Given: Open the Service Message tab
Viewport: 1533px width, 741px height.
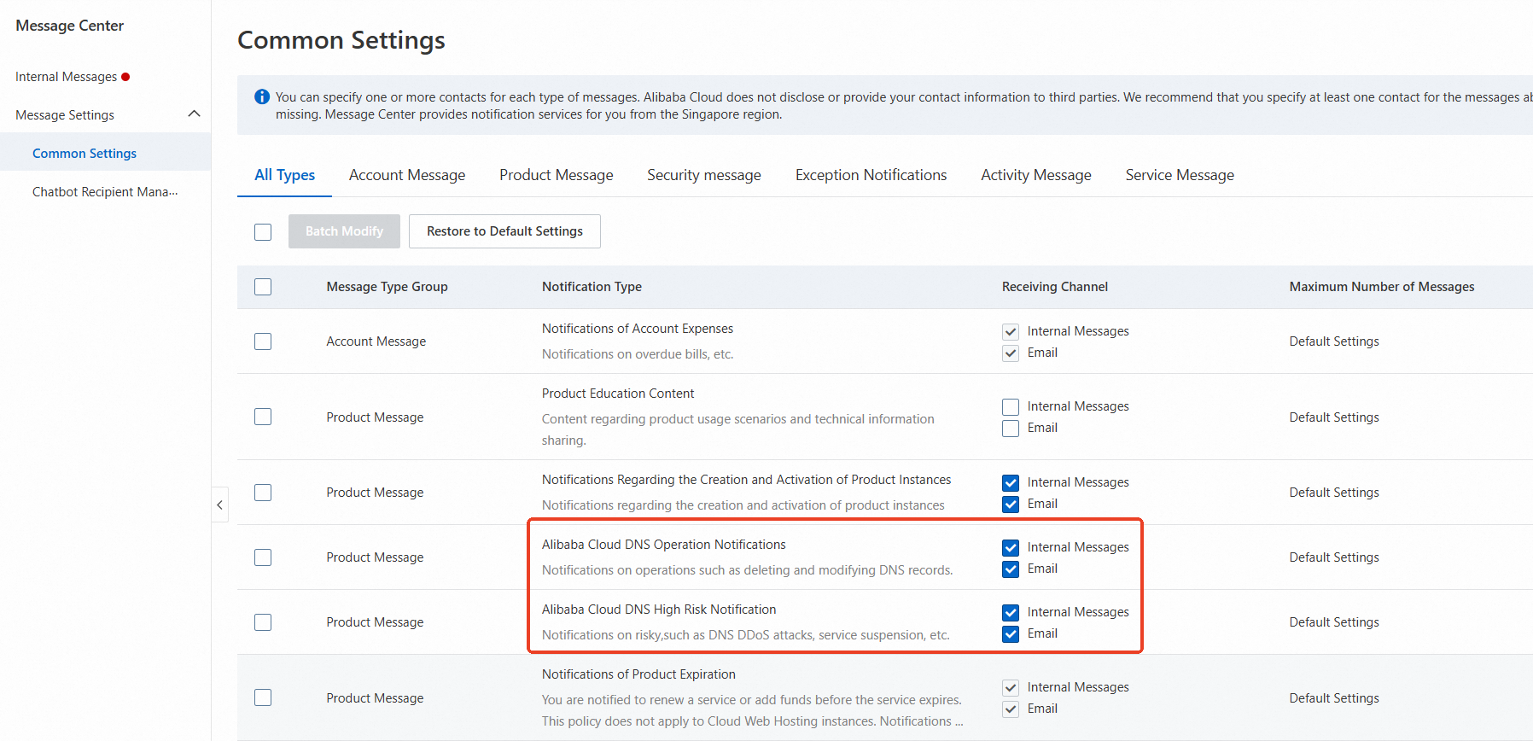Looking at the screenshot, I should (1180, 175).
